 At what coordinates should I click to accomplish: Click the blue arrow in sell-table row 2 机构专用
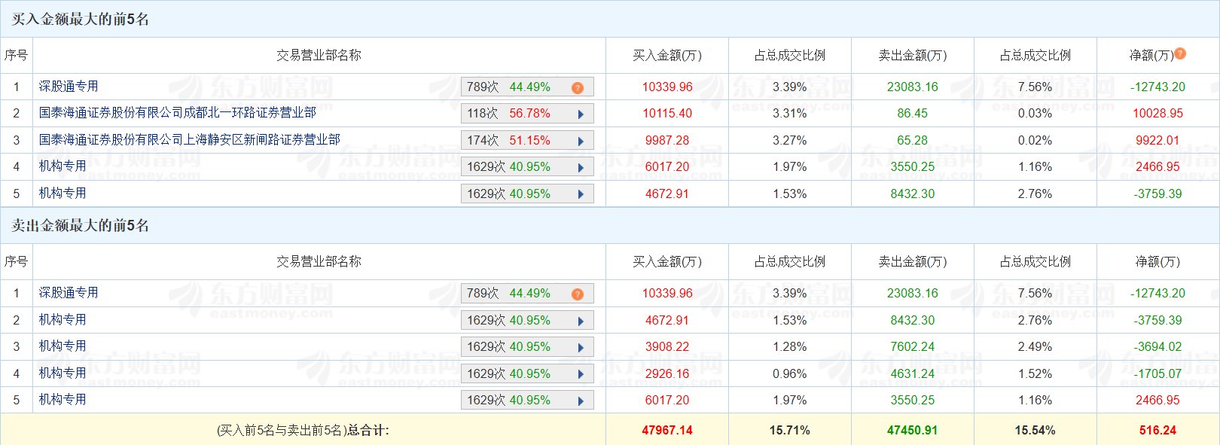(581, 322)
